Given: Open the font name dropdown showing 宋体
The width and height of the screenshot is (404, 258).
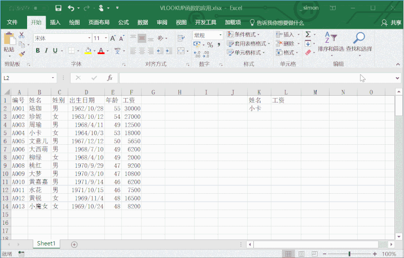Looking at the screenshot, I should [x=89, y=38].
